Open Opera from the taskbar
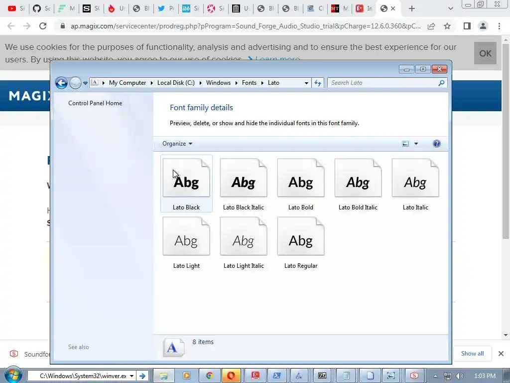This screenshot has width=510, height=383. click(231, 376)
